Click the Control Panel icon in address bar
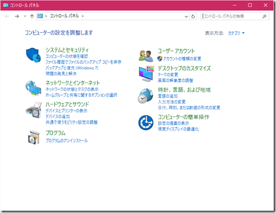276x213 pixels. click(x=40, y=16)
